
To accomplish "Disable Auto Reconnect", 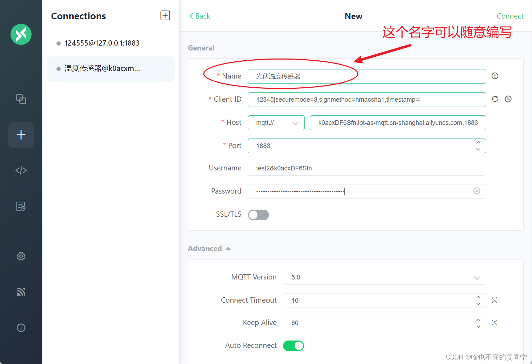I will (294, 345).
